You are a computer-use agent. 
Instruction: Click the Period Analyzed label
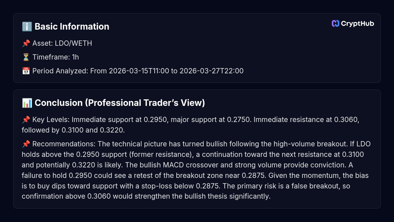tap(60, 71)
